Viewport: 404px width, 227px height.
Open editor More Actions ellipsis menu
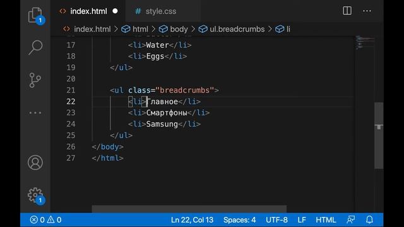click(367, 11)
